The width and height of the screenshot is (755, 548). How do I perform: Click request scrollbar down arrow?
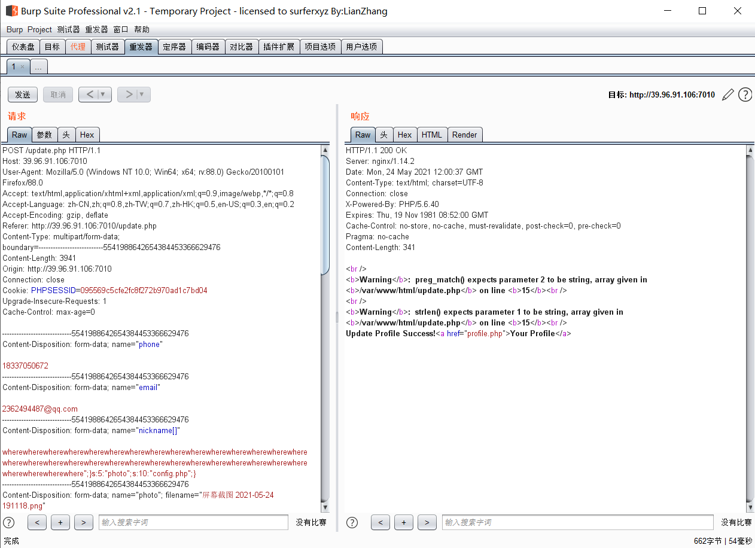coord(325,507)
